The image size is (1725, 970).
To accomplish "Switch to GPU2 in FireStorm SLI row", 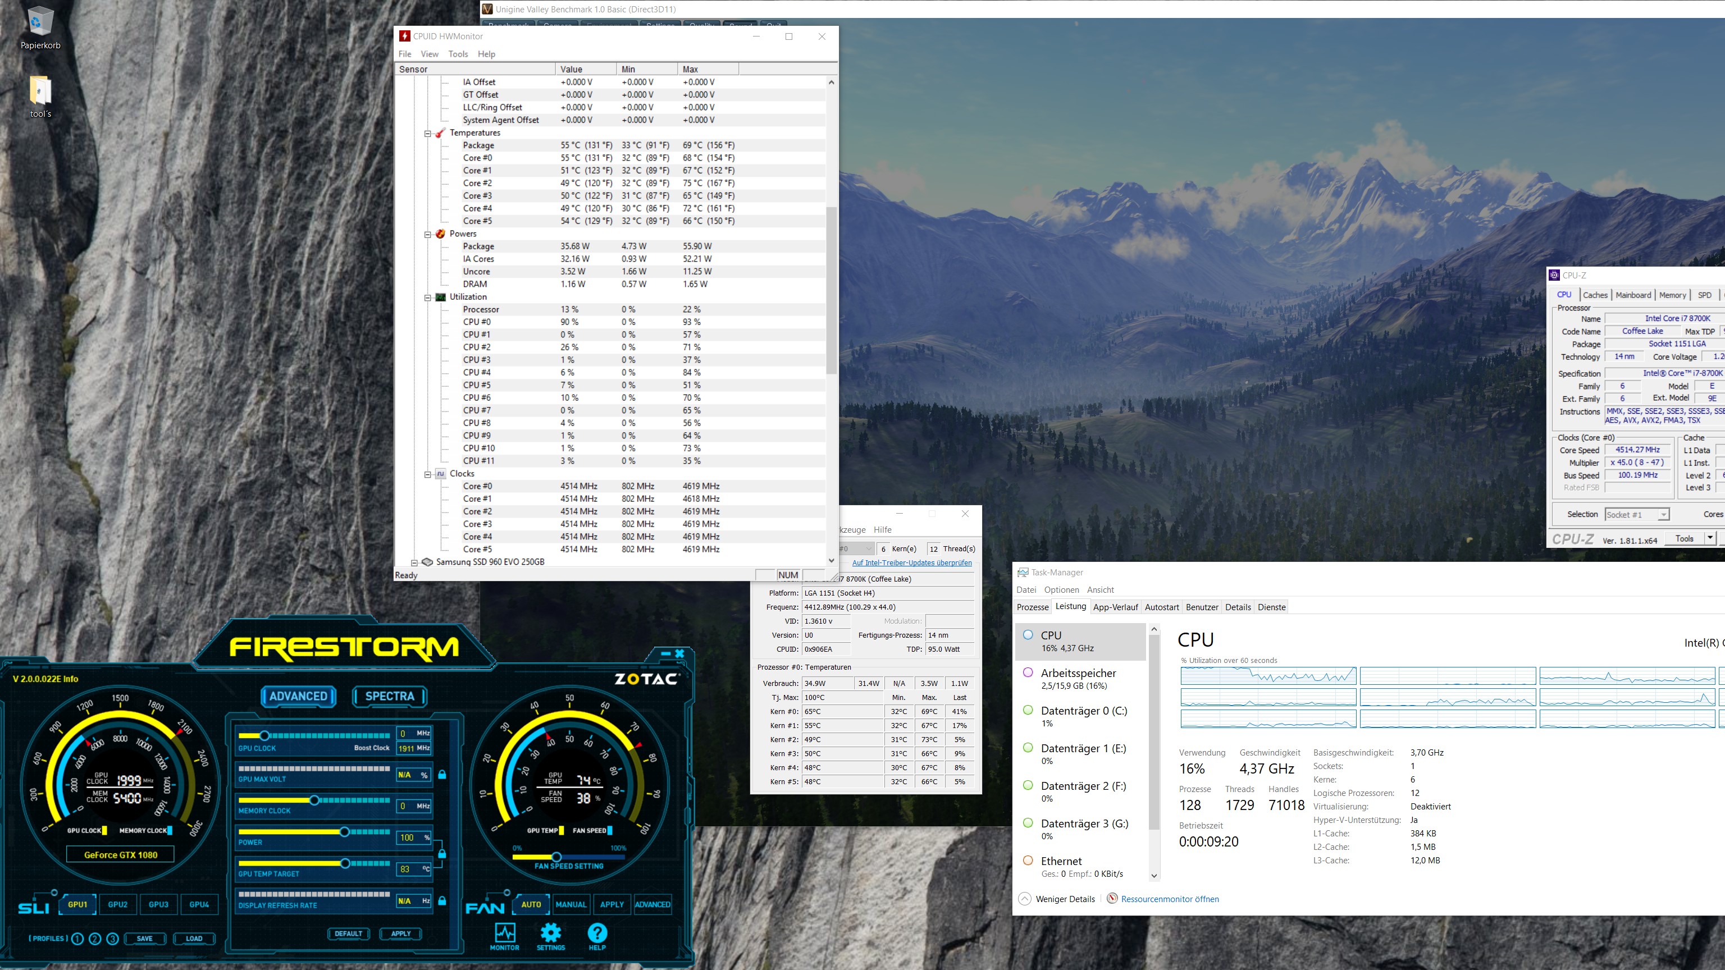I will click(118, 904).
